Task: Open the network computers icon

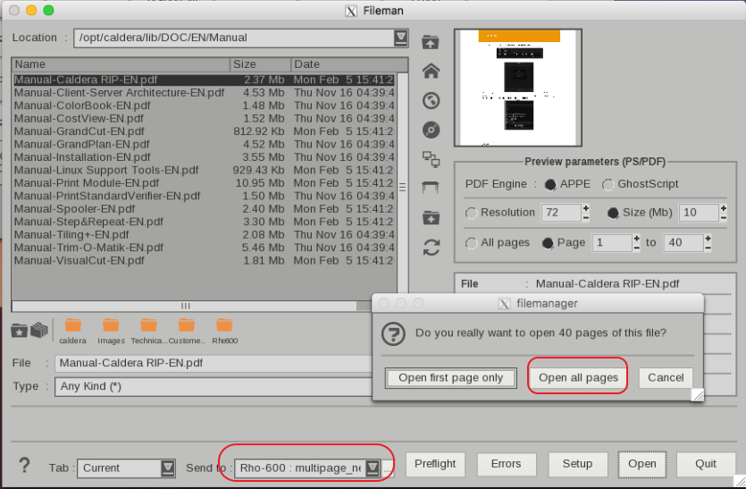Action: click(x=431, y=159)
